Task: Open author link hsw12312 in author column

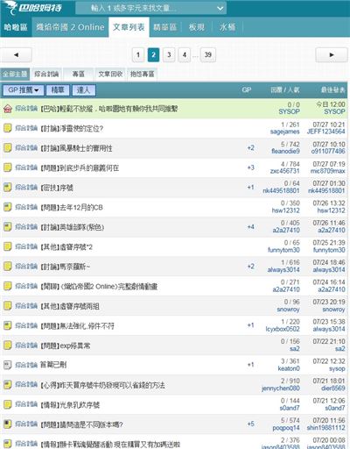Action: [286, 210]
